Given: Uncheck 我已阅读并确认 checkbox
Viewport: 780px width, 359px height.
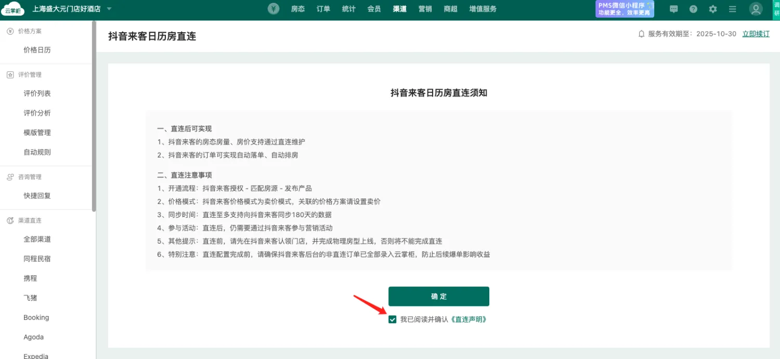Looking at the screenshot, I should (393, 320).
